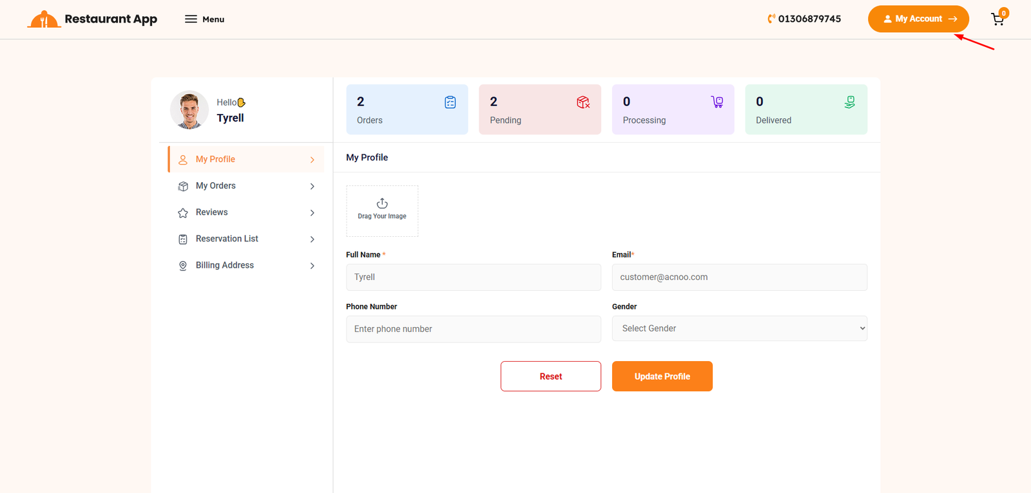Click the Pending box icon
This screenshot has height=493, width=1031.
pyautogui.click(x=583, y=102)
